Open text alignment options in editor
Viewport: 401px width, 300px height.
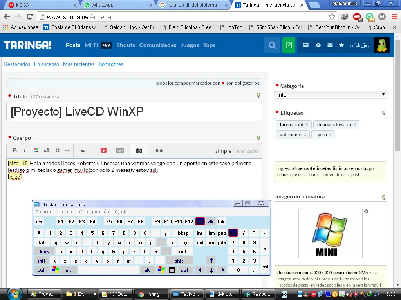pyautogui.click(x=83, y=150)
